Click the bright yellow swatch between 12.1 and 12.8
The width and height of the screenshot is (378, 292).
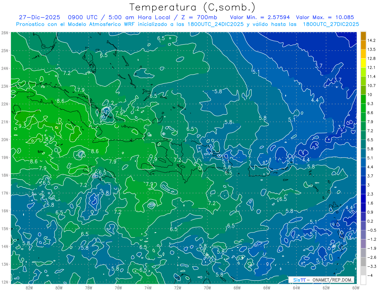click(363, 63)
